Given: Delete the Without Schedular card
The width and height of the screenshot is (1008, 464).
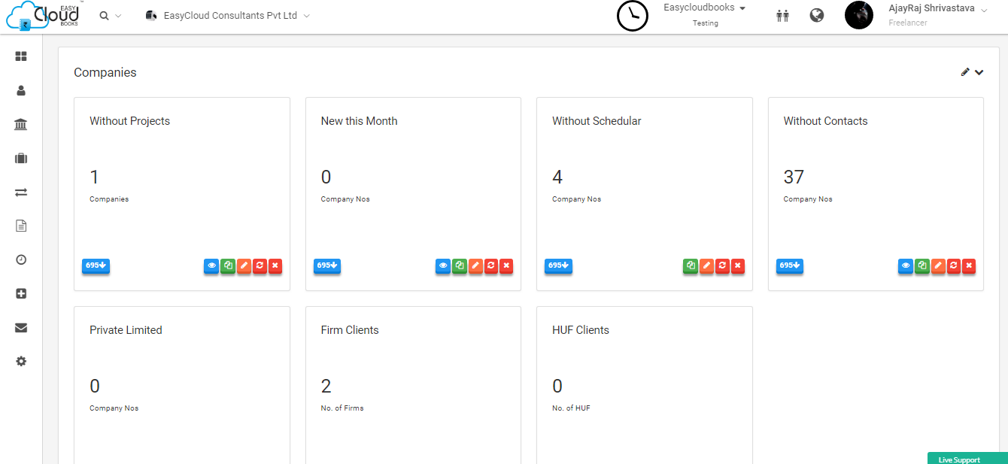Looking at the screenshot, I should [738, 265].
